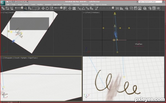
Task: Open the 3ds Max application button menu
Action: 3,3
